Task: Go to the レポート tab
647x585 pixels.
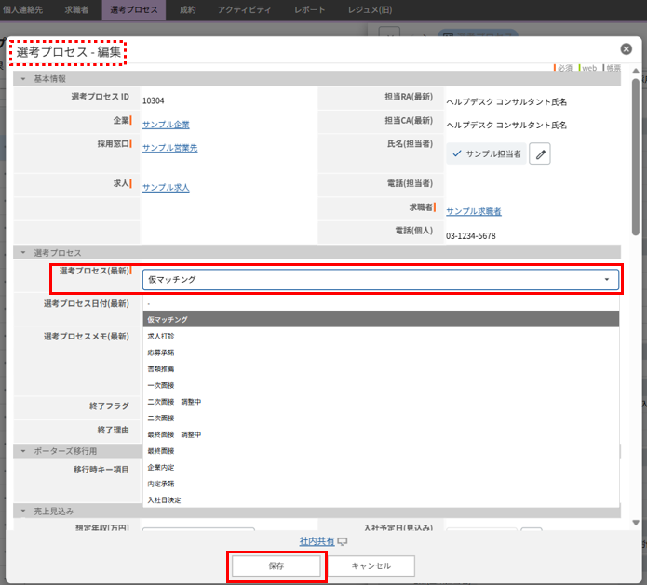Action: pyautogui.click(x=310, y=9)
